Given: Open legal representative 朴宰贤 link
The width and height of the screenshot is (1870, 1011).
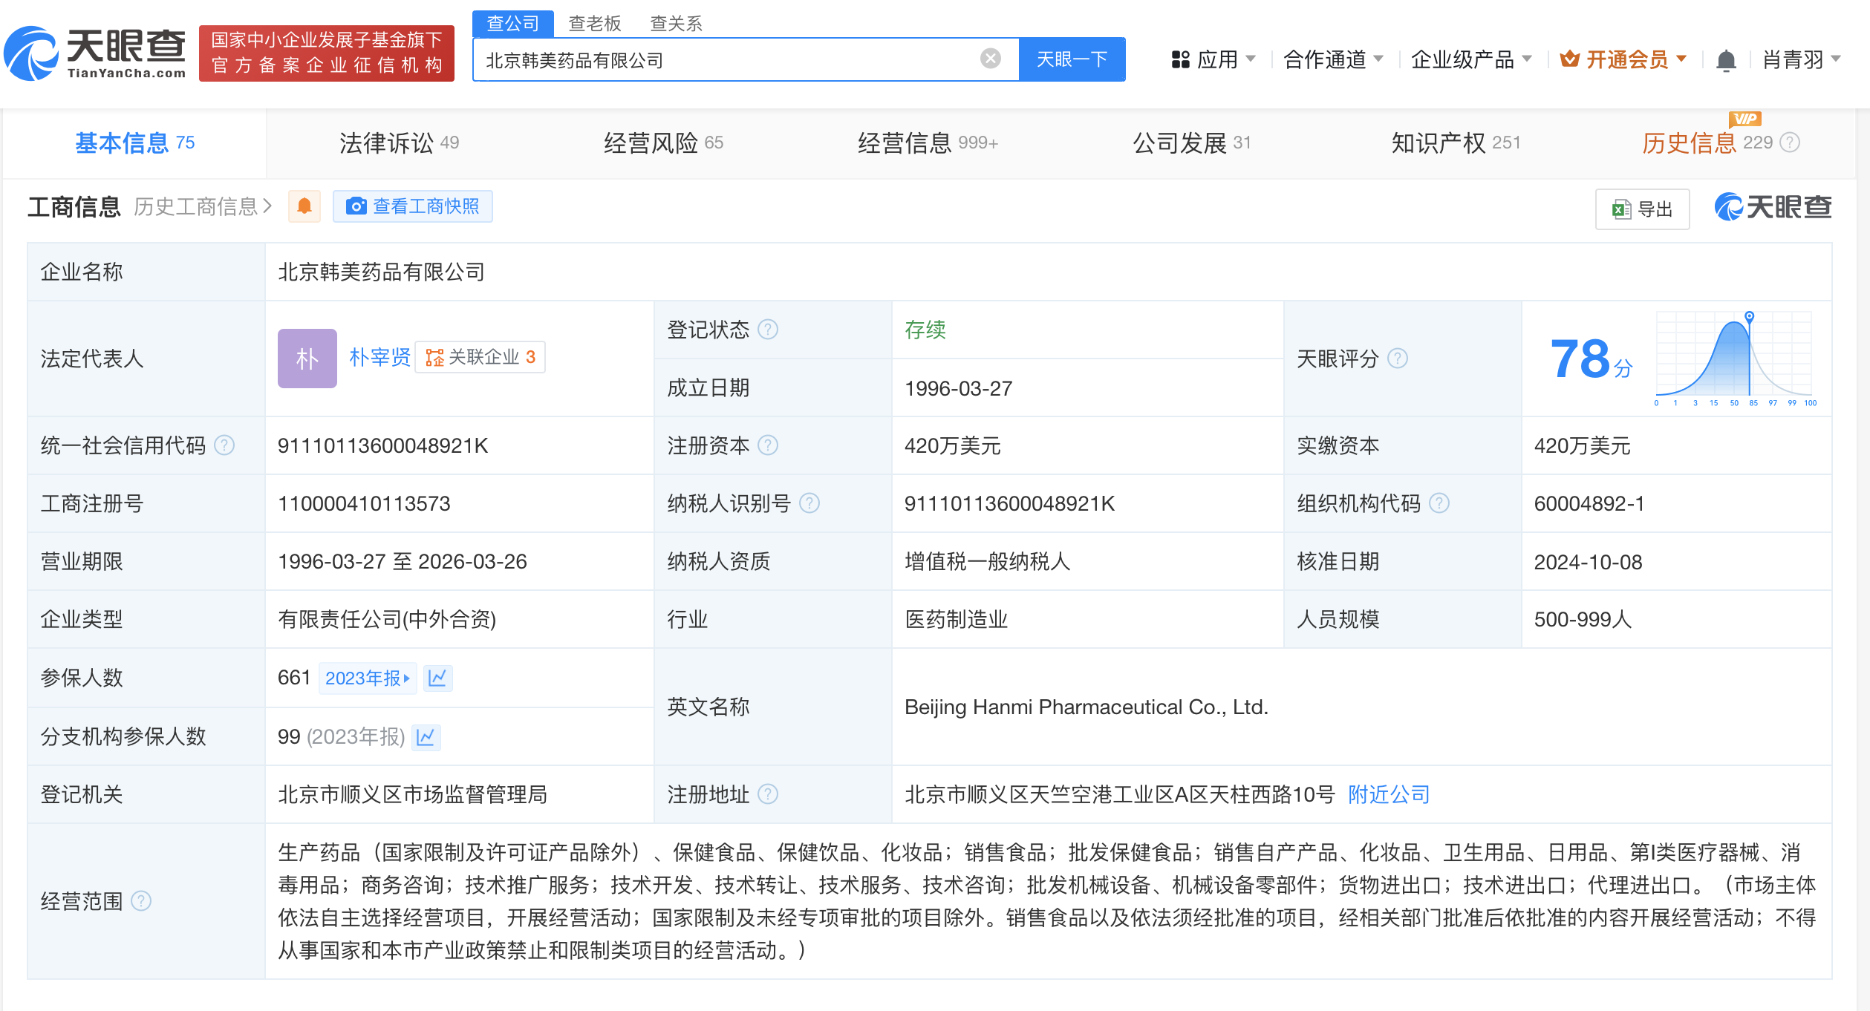Looking at the screenshot, I should point(379,358).
